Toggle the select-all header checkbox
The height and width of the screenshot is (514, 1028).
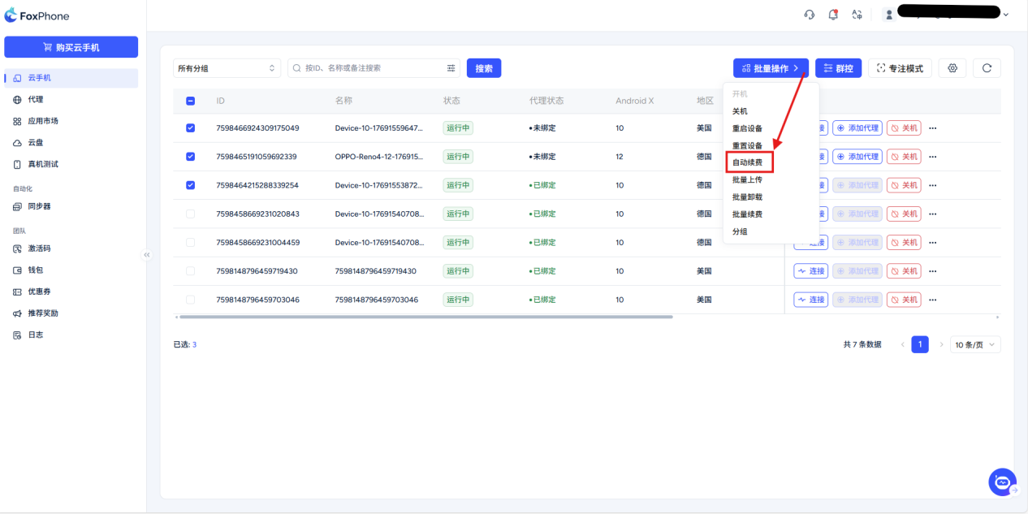click(x=191, y=101)
